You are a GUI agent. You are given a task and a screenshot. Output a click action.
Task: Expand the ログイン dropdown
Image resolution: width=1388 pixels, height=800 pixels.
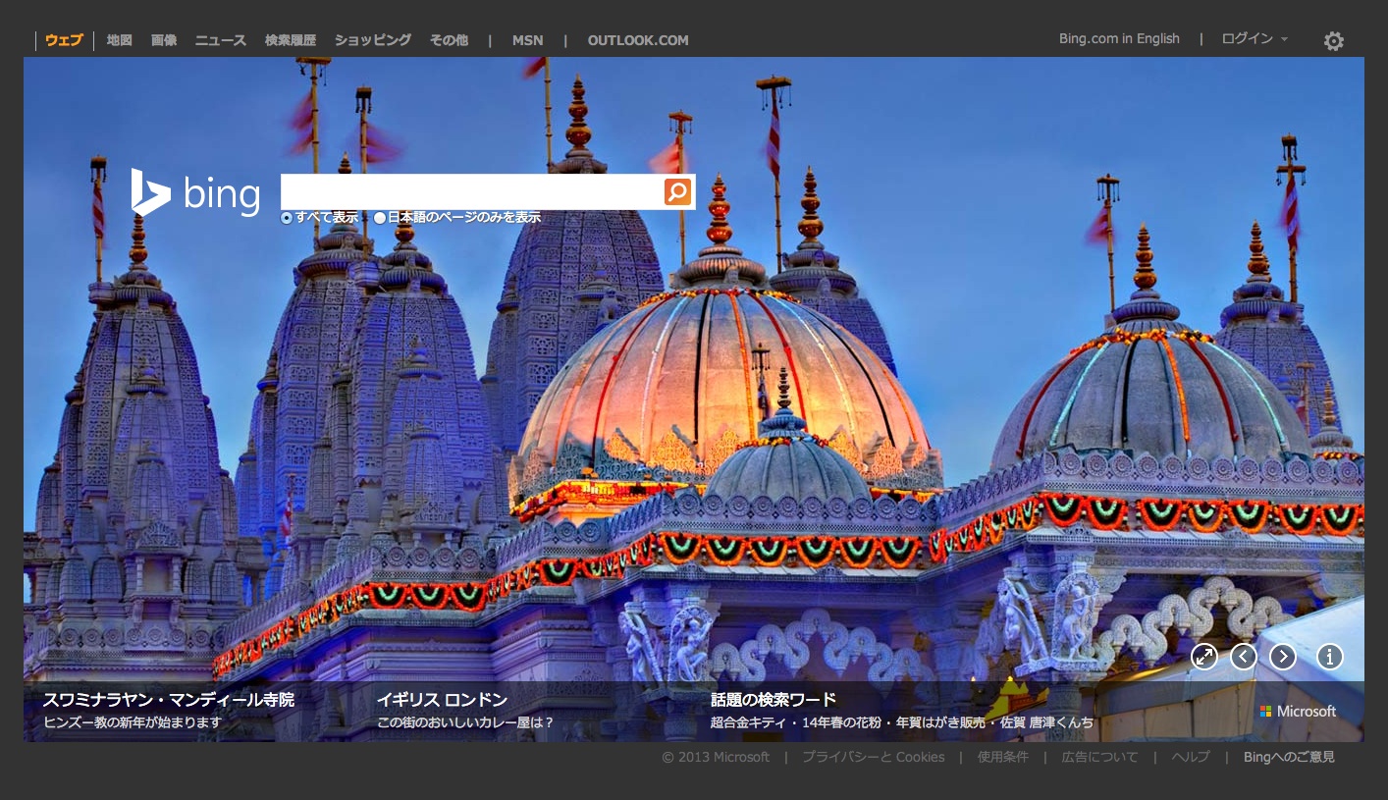pos(1254,39)
